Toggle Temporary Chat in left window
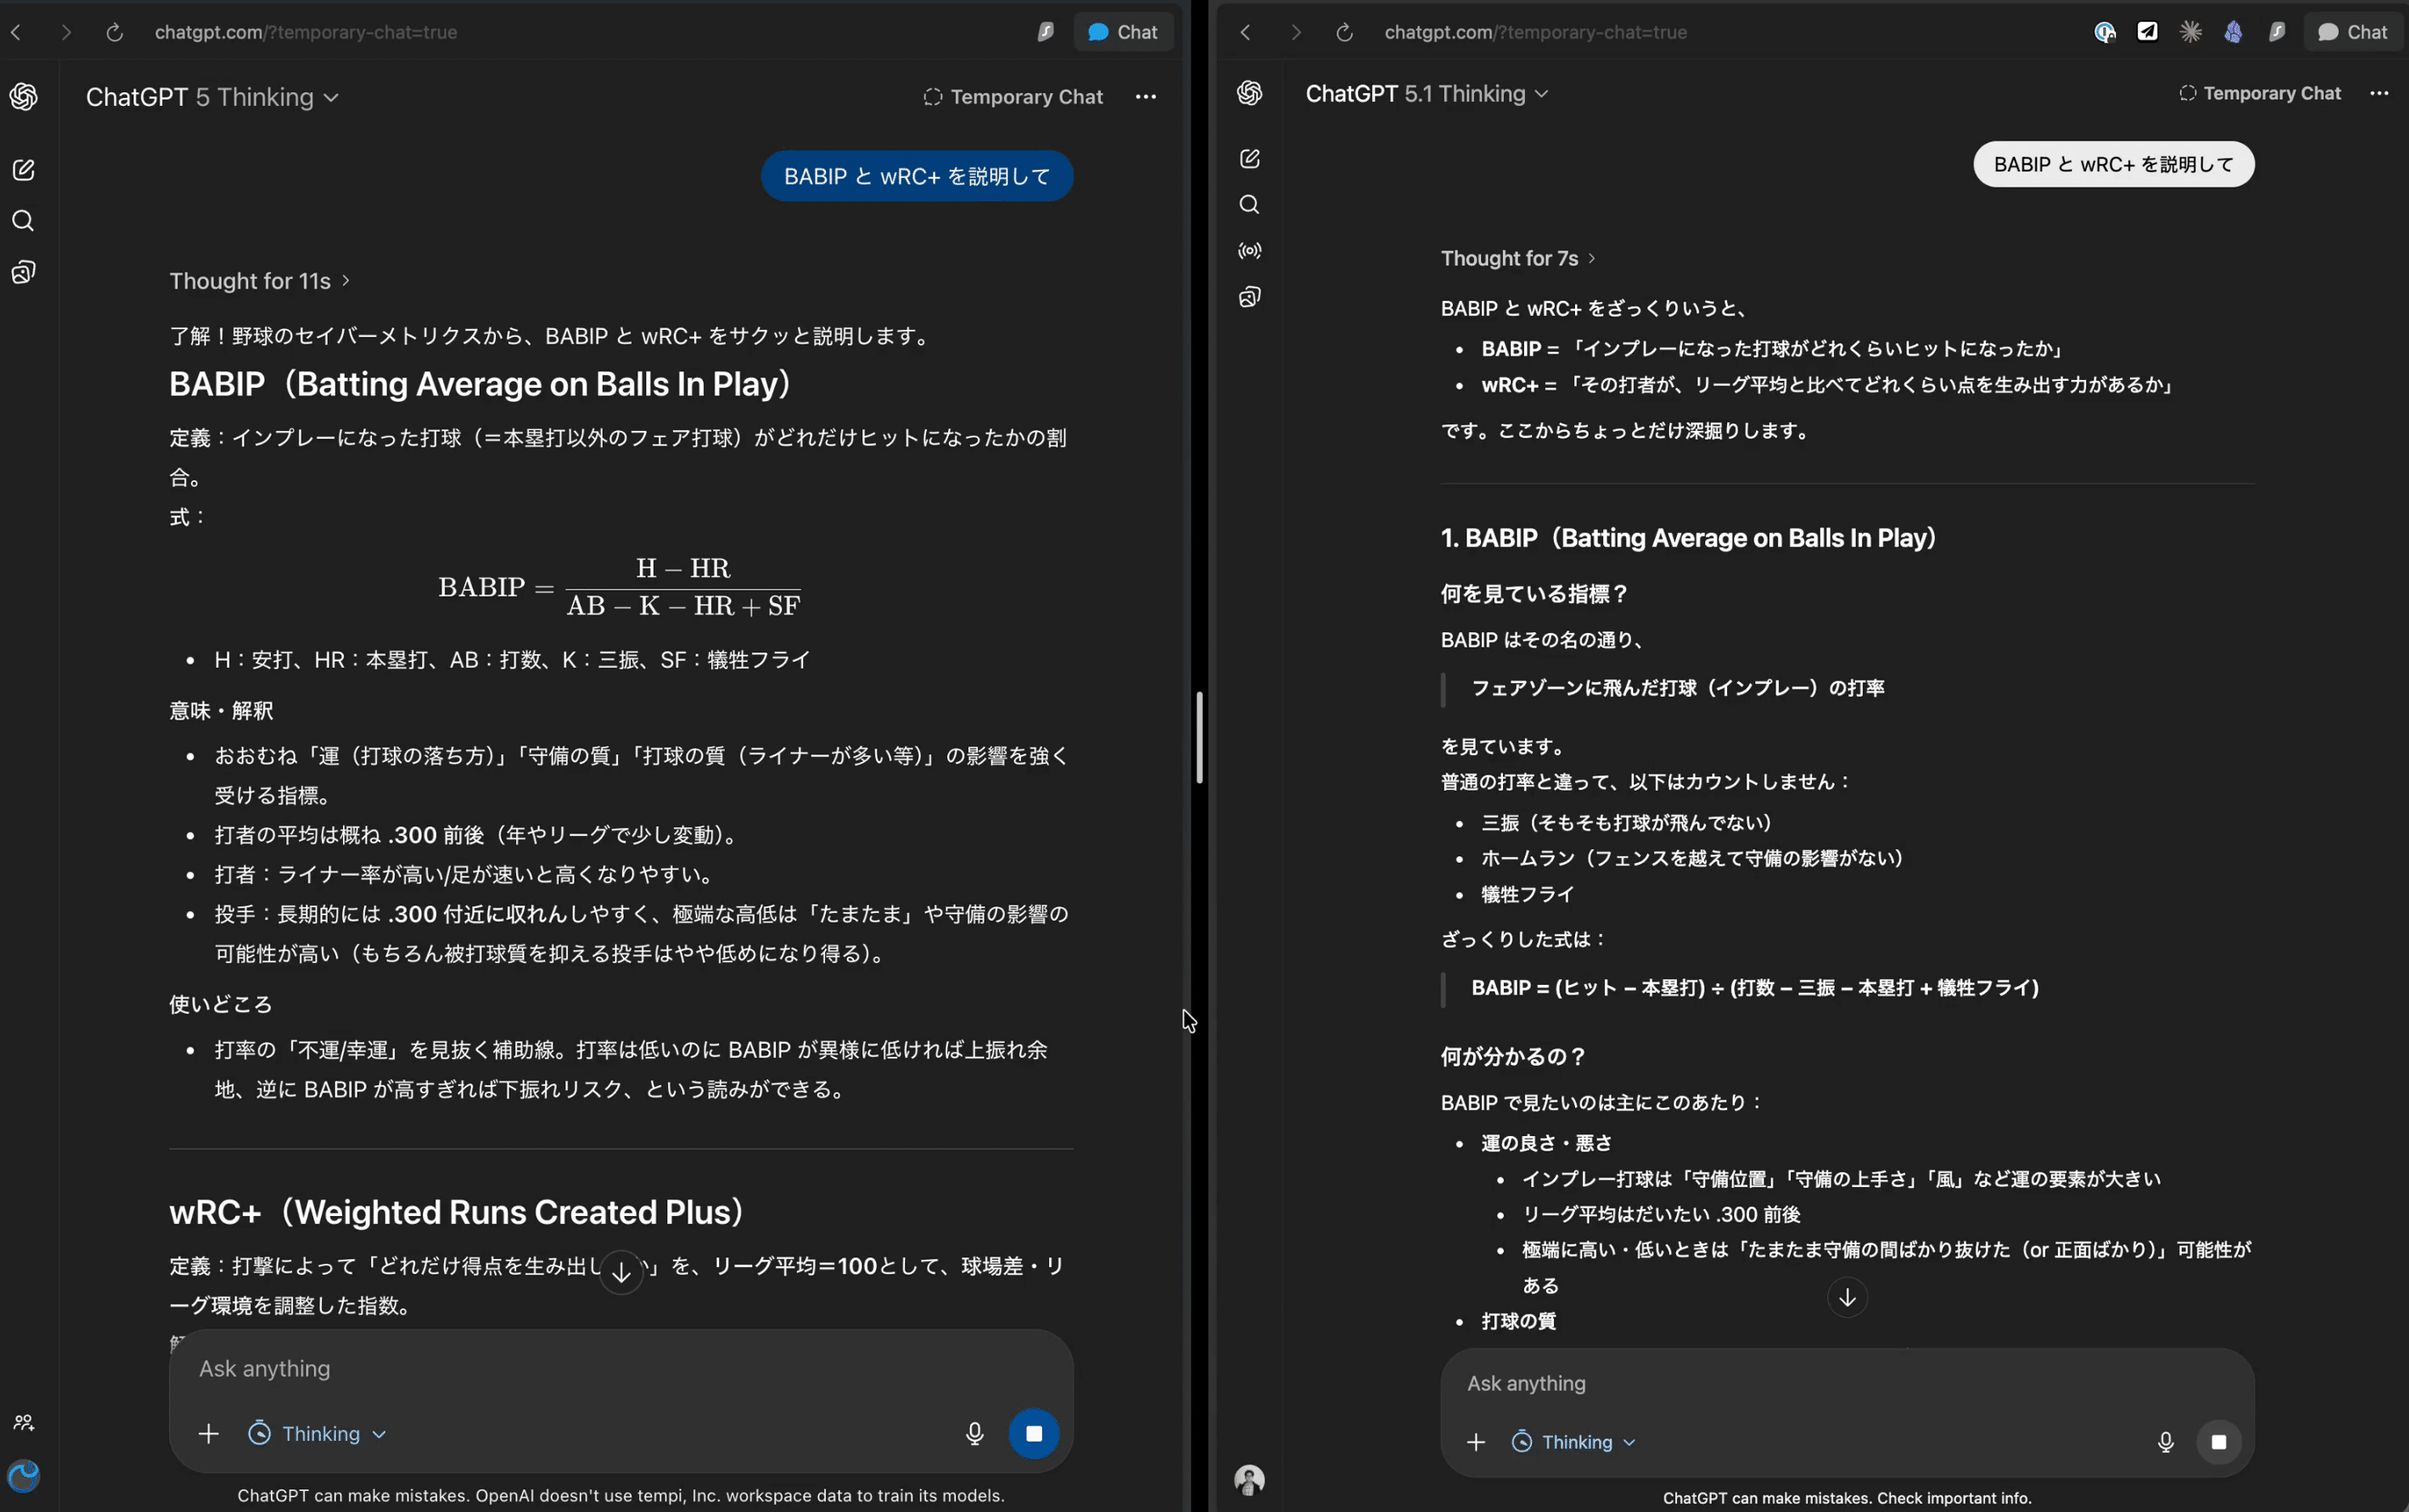This screenshot has height=1512, width=2409. pyautogui.click(x=1013, y=97)
